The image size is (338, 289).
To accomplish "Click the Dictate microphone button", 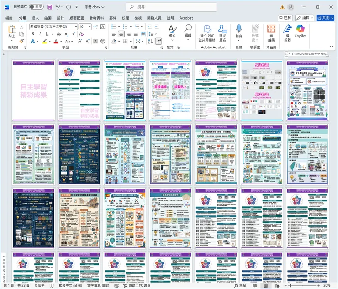I will point(238,33).
